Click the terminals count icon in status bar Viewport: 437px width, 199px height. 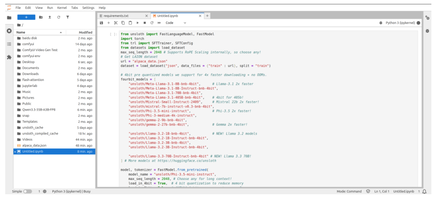click(45, 191)
